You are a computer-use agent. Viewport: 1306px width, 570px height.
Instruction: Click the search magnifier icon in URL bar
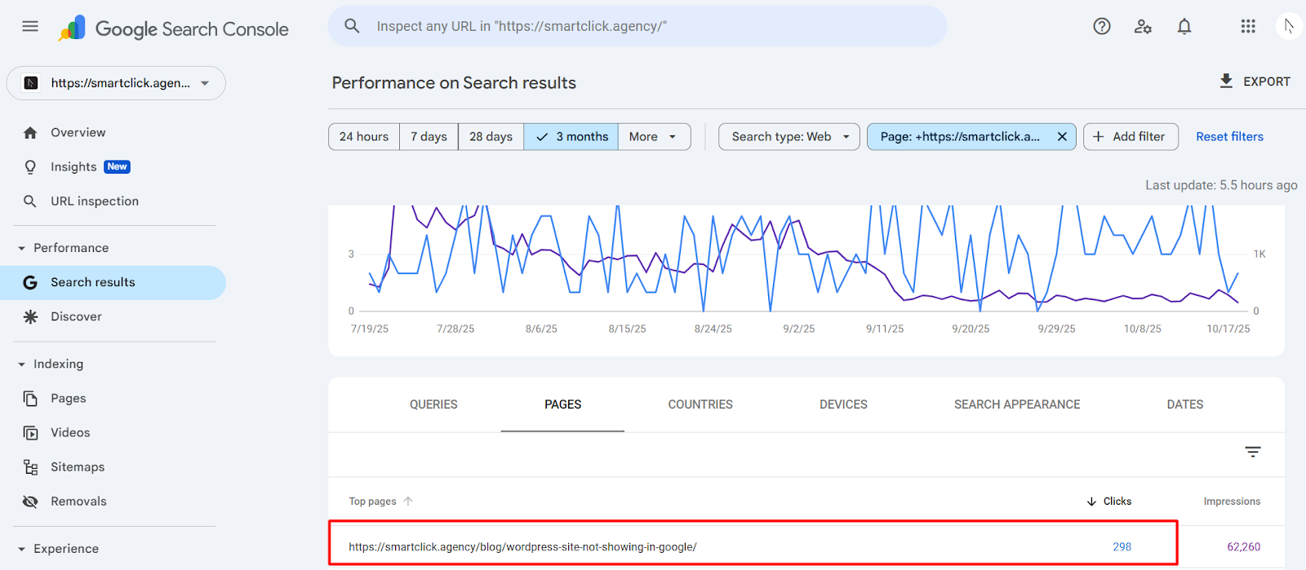(x=352, y=26)
